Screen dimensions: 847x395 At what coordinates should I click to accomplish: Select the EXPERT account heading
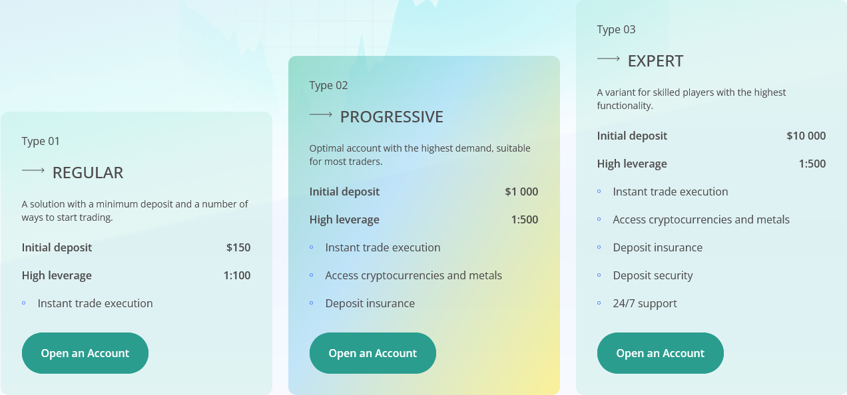coord(656,61)
